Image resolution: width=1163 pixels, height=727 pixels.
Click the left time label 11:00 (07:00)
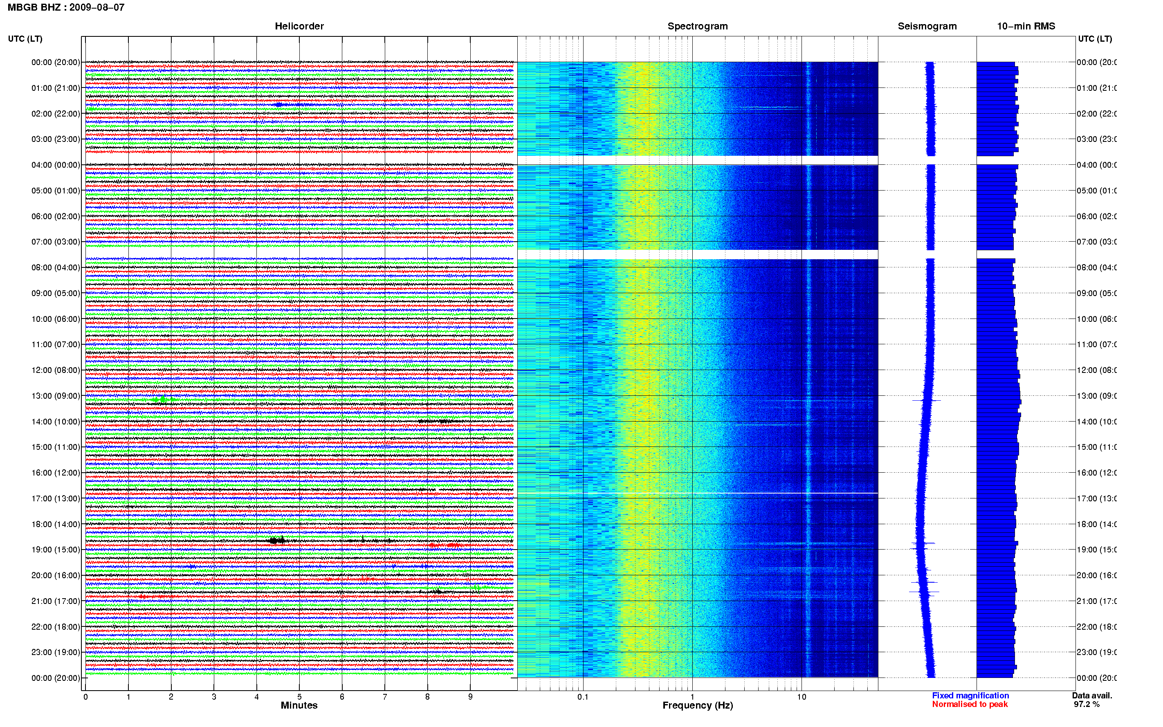pyautogui.click(x=56, y=344)
